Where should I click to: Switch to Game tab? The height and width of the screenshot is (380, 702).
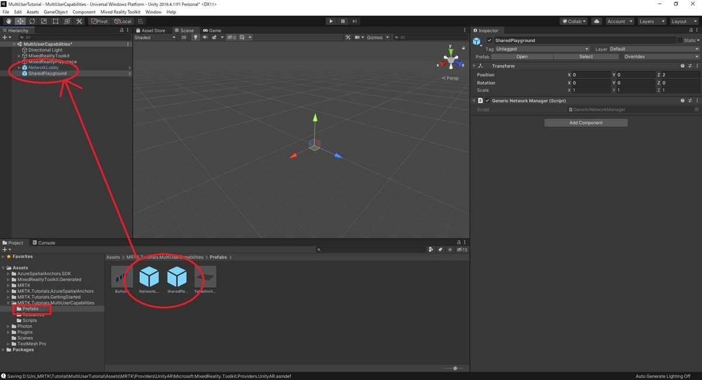[212, 30]
